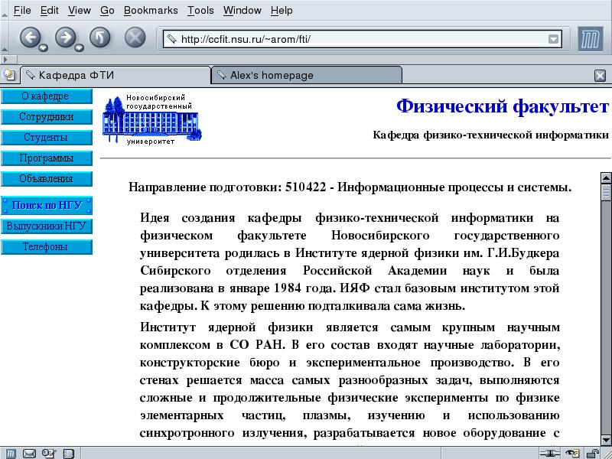This screenshot has height=459, width=612.
Task: Open Composer via the status bar icon
Action: tap(49, 454)
